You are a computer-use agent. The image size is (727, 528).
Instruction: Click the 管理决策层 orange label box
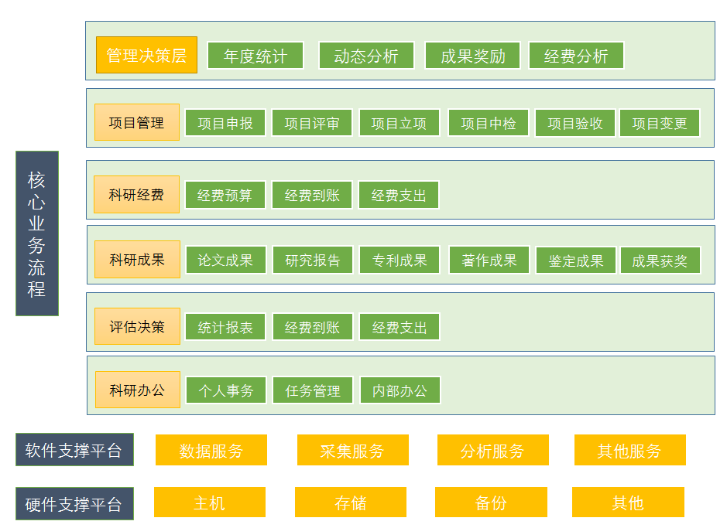click(146, 56)
